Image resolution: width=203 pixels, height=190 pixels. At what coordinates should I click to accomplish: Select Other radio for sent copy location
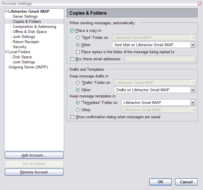tap(78, 45)
